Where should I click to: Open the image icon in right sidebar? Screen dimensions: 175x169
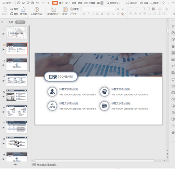[173, 93]
